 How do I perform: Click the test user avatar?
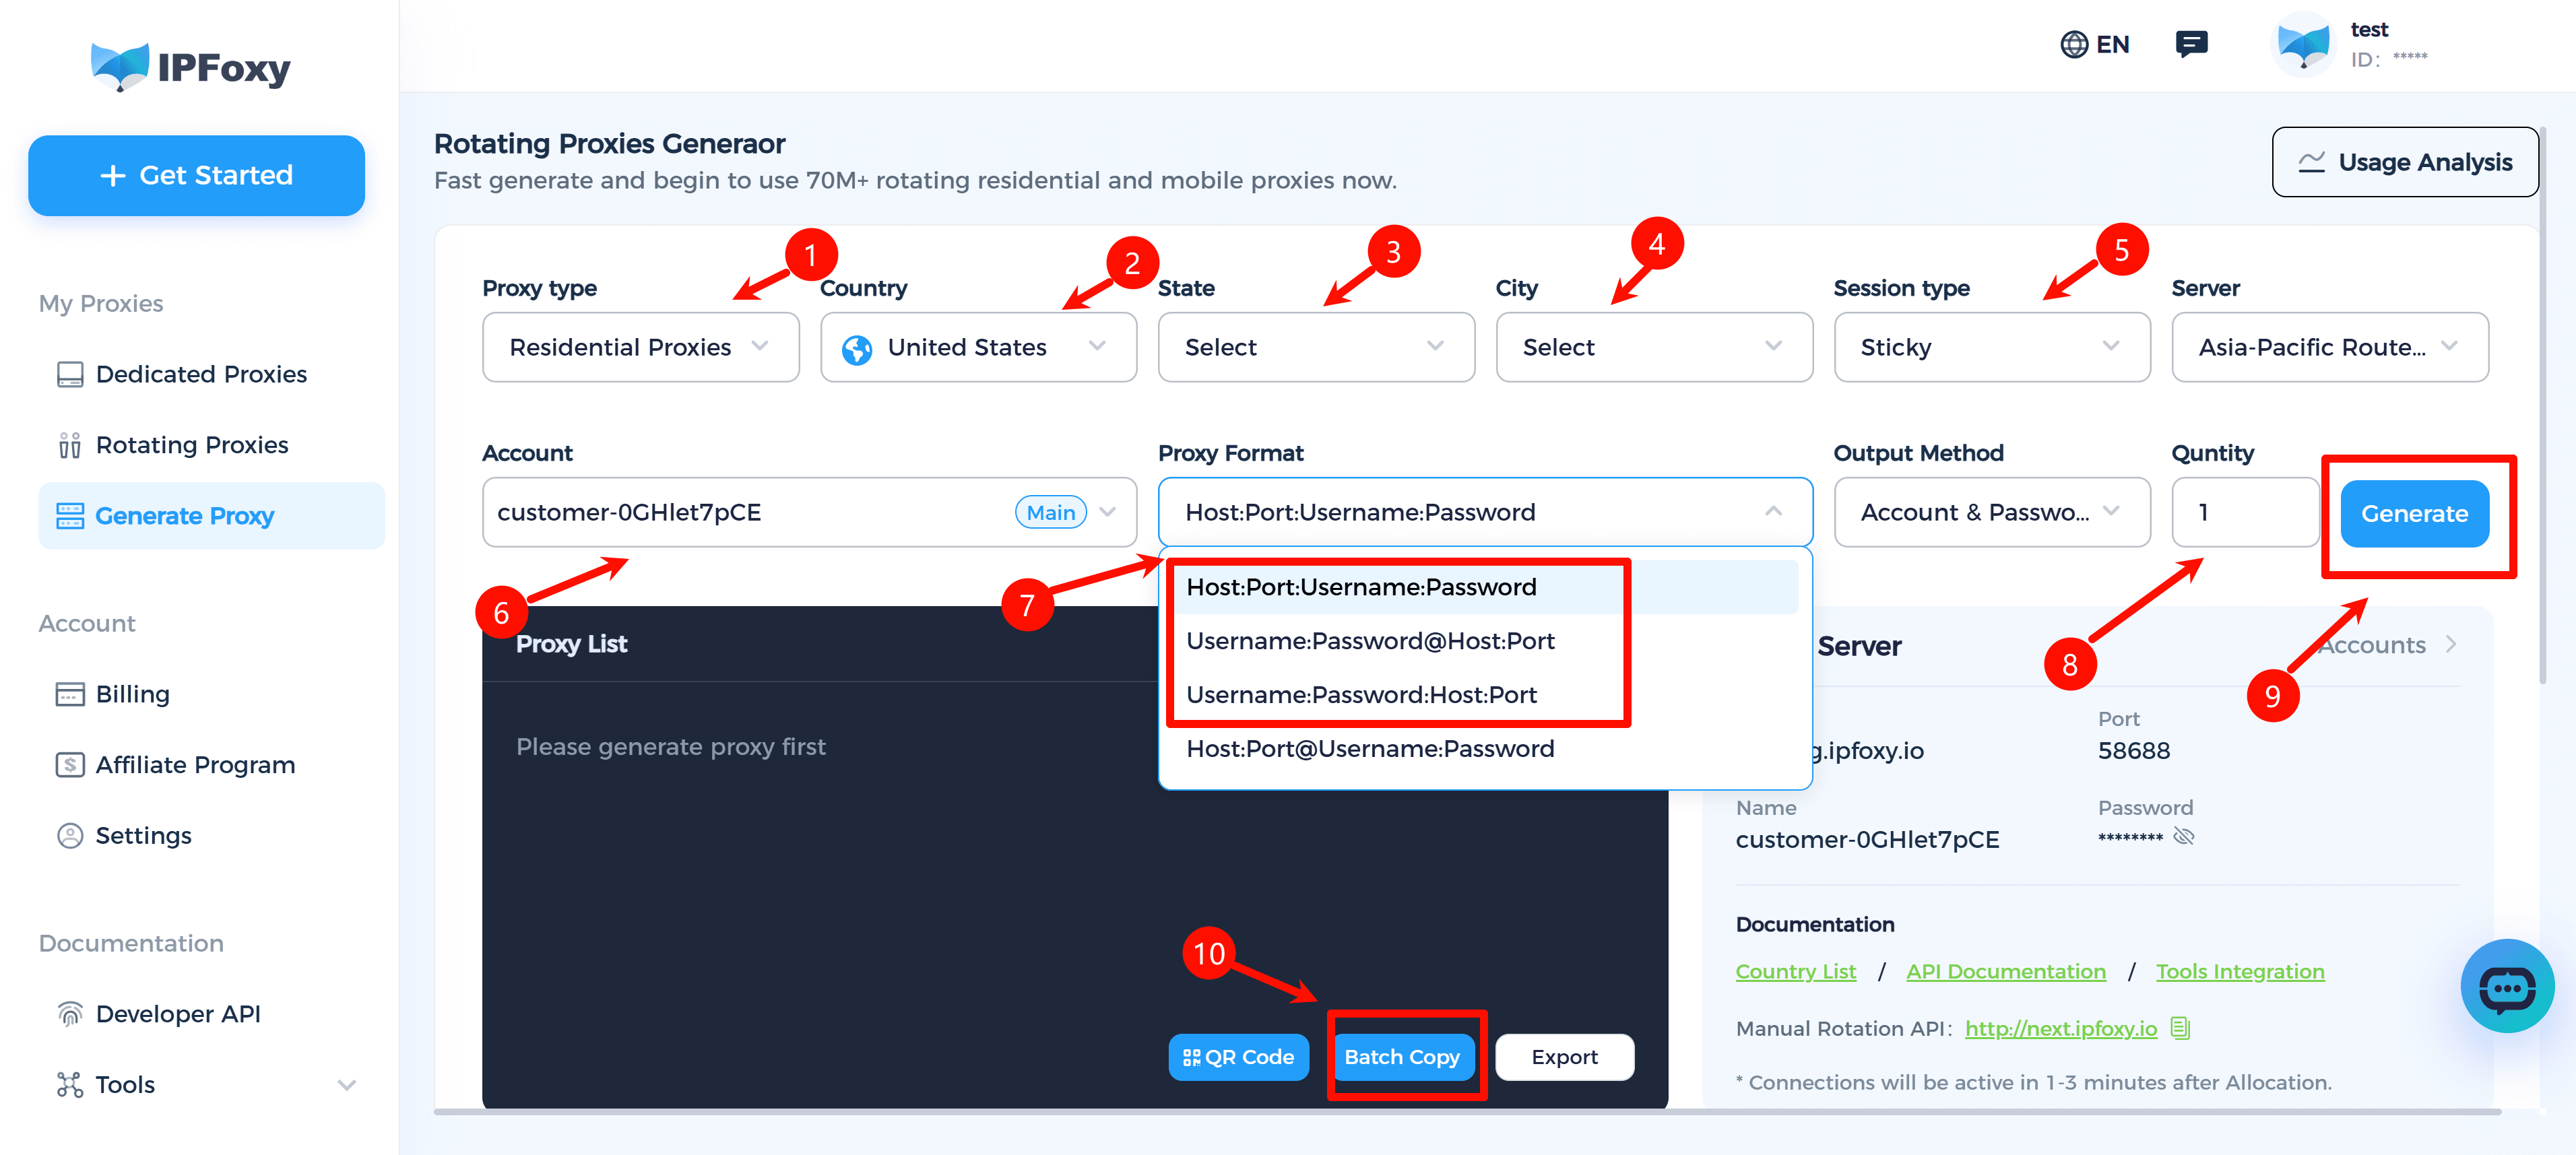coord(2303,44)
